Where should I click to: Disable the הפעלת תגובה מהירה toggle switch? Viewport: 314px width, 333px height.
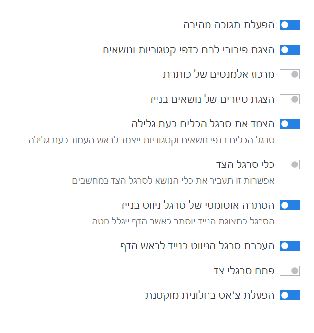point(290,25)
